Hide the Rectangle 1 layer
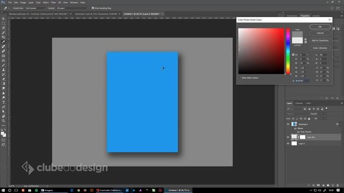The width and height of the screenshot is (344, 193). point(288,124)
